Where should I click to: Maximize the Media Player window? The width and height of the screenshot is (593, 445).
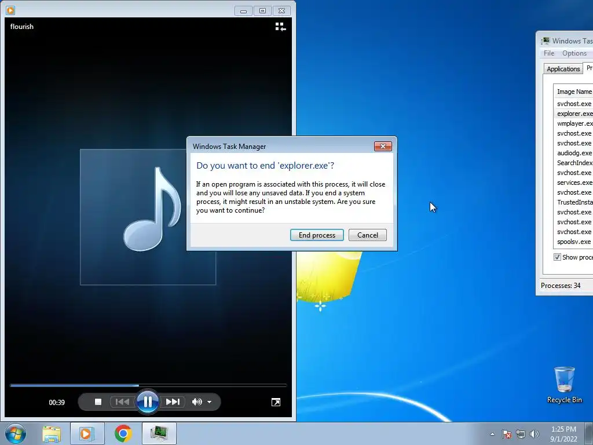[262, 11]
